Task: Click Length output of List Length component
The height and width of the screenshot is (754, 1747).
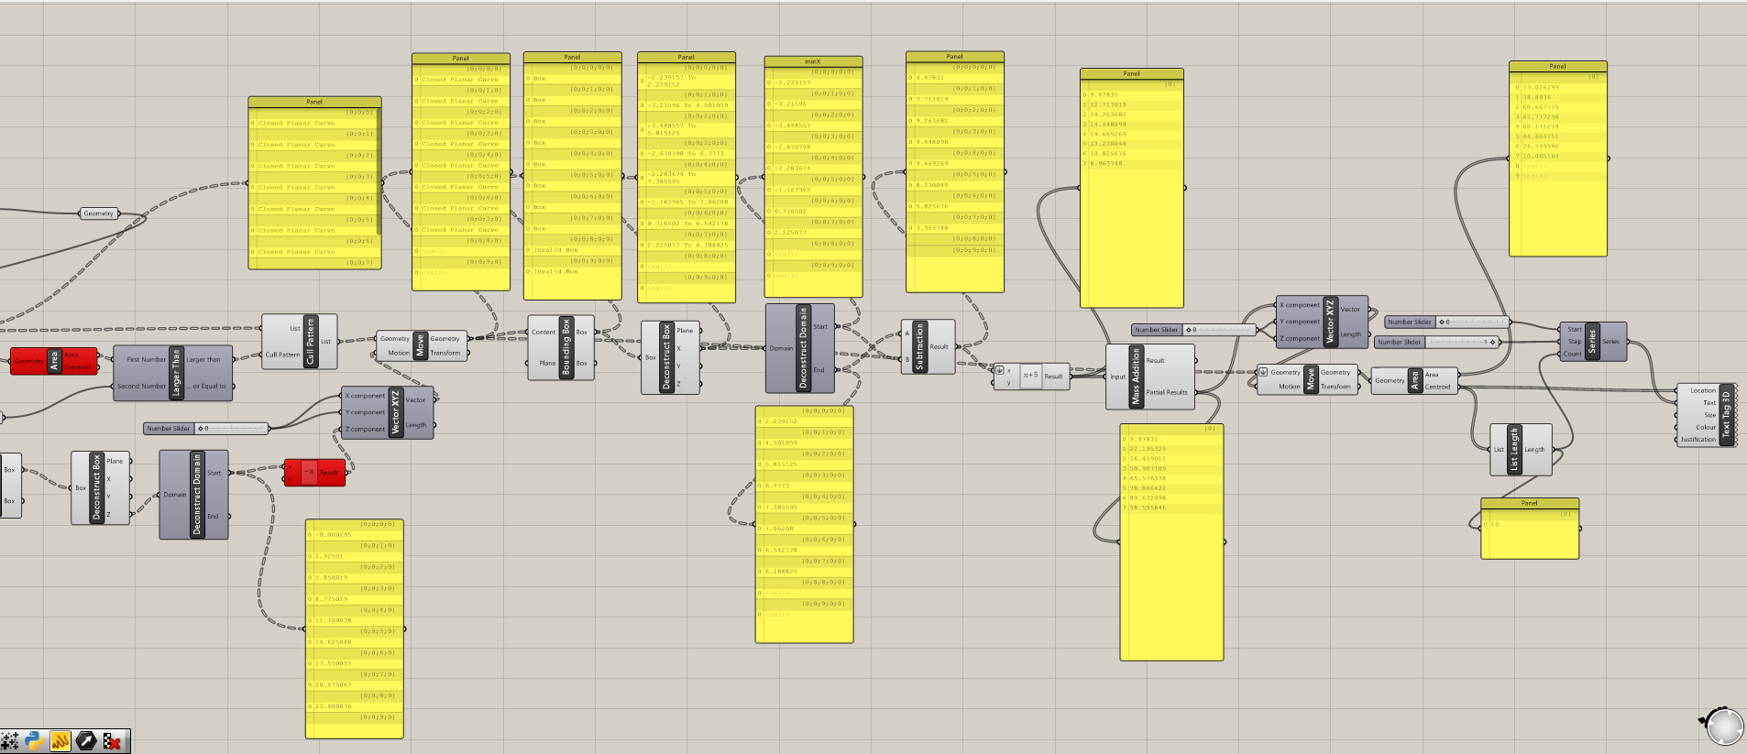Action: (1534, 449)
